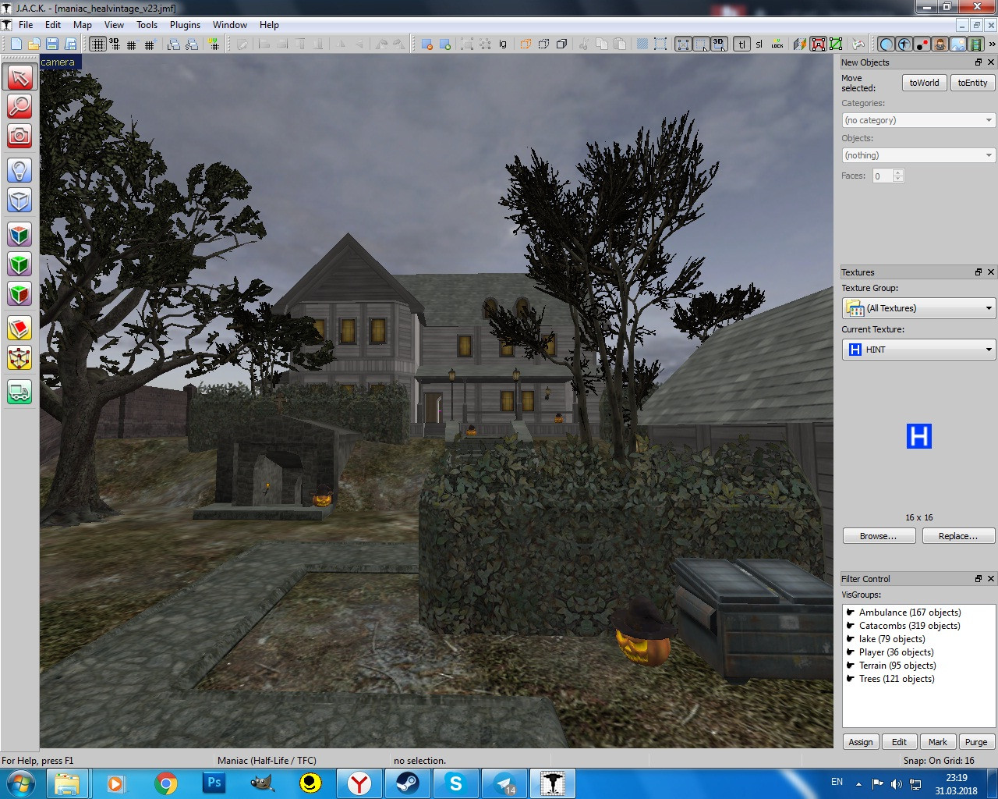
Task: Click the Apply Current Texture cube icon
Action: [19, 264]
